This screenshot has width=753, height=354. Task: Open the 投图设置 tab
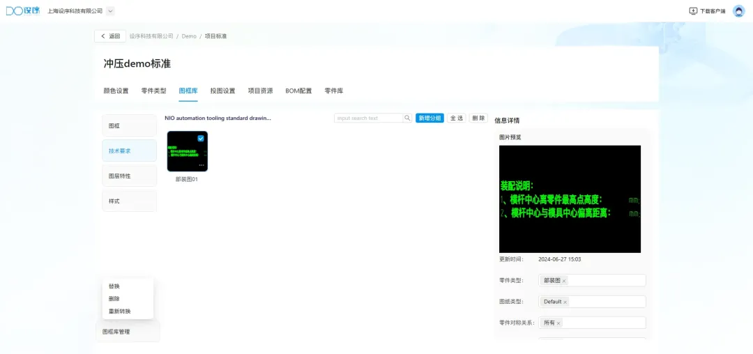[223, 91]
